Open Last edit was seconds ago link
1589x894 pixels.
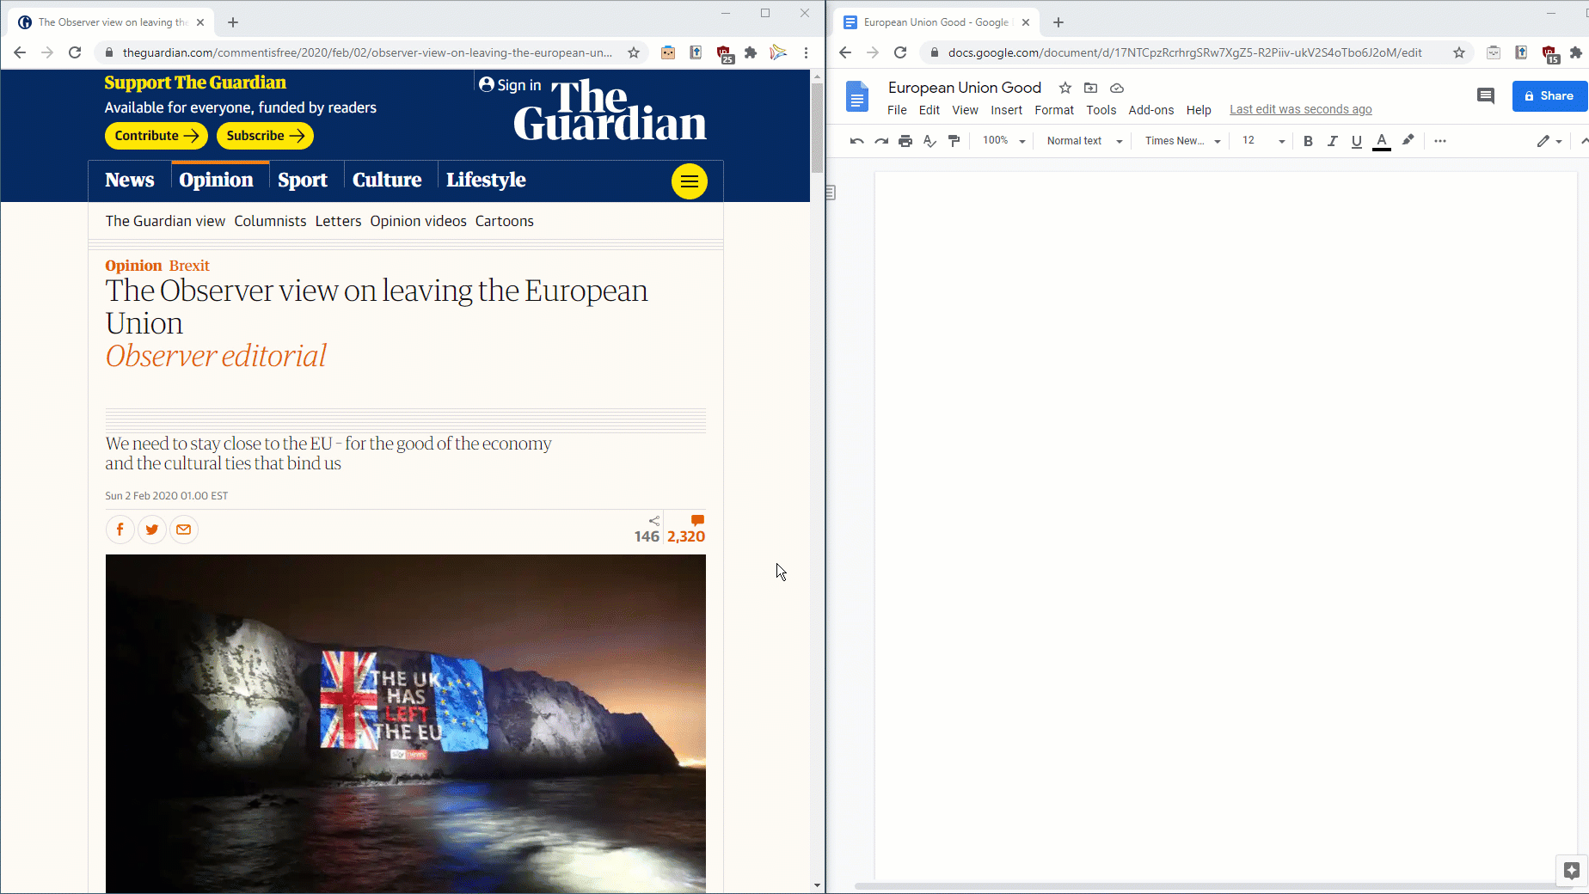[1300, 109]
